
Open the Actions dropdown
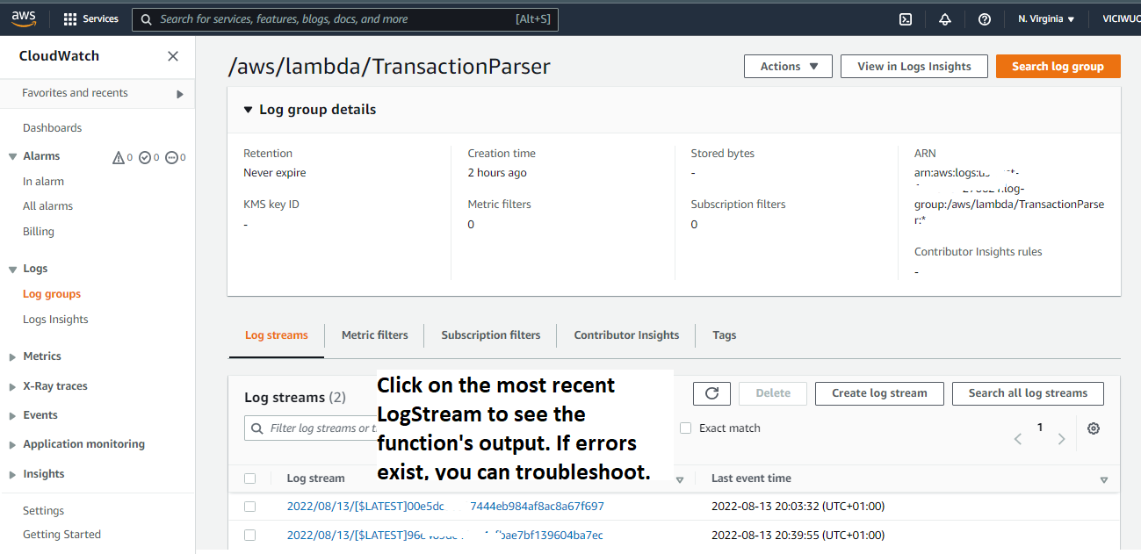click(x=788, y=67)
